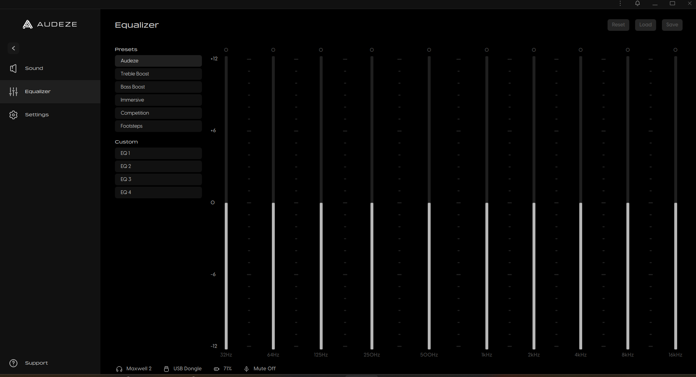
Task: Select the Equalizer sliders icon in sidebar
Action: coord(13,91)
